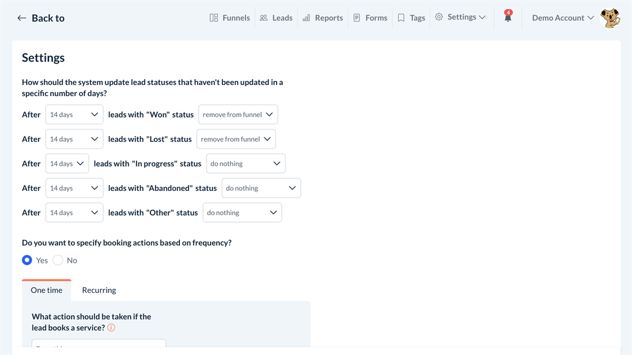Click the Leads people icon
Screen dimensions: 632x355
click(264, 18)
